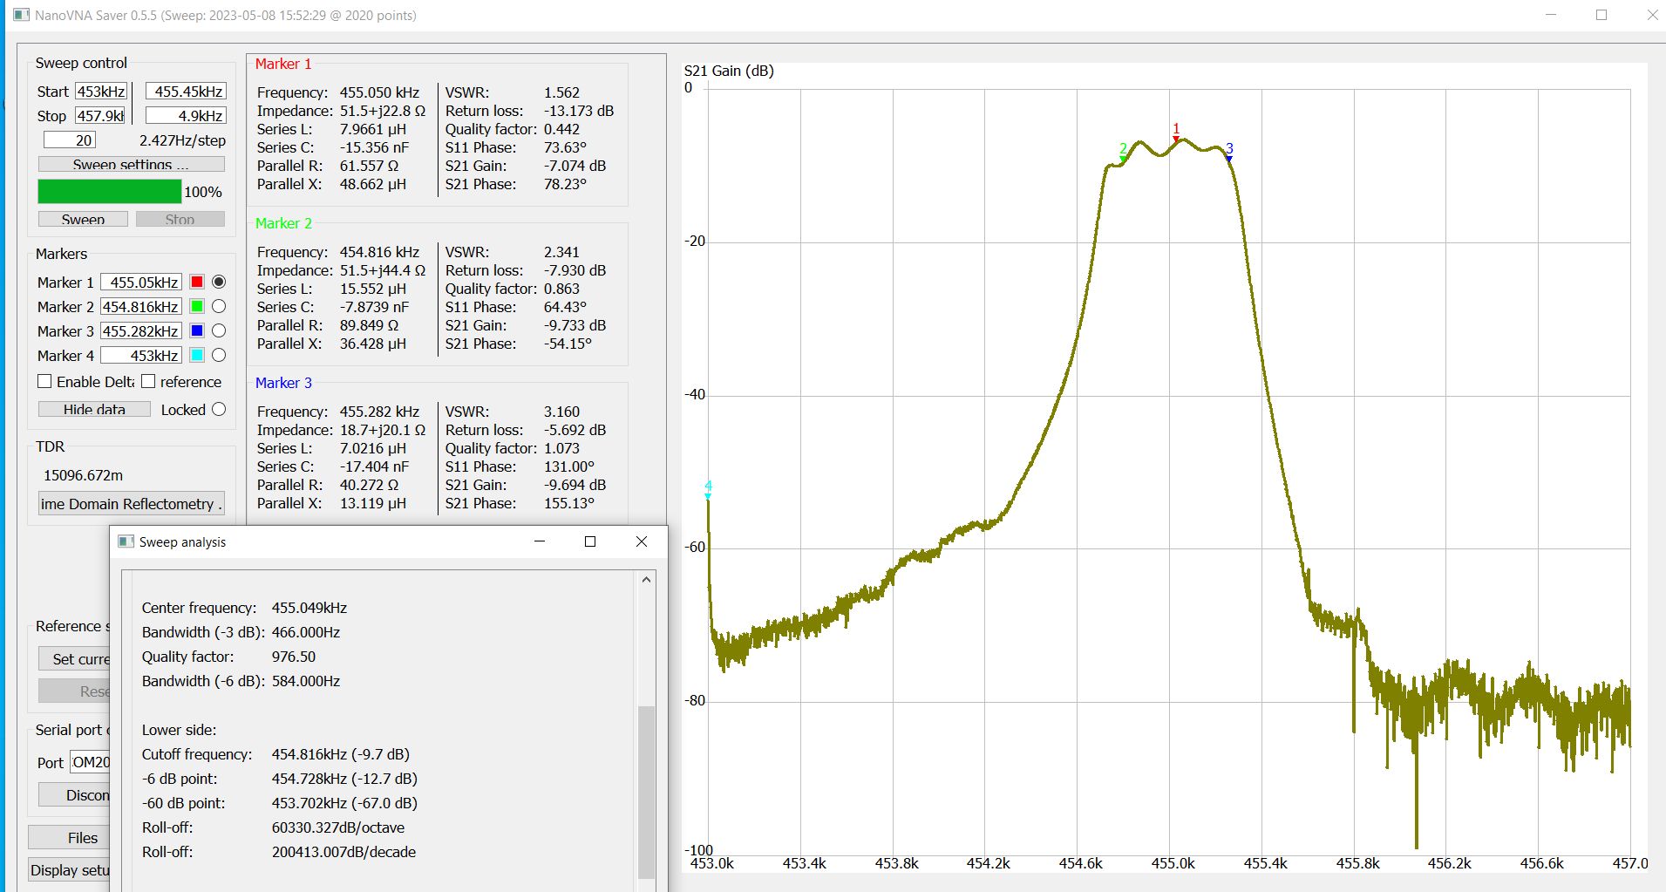Open Time Domain Reflectometry window
The height and width of the screenshot is (892, 1666).
click(131, 504)
